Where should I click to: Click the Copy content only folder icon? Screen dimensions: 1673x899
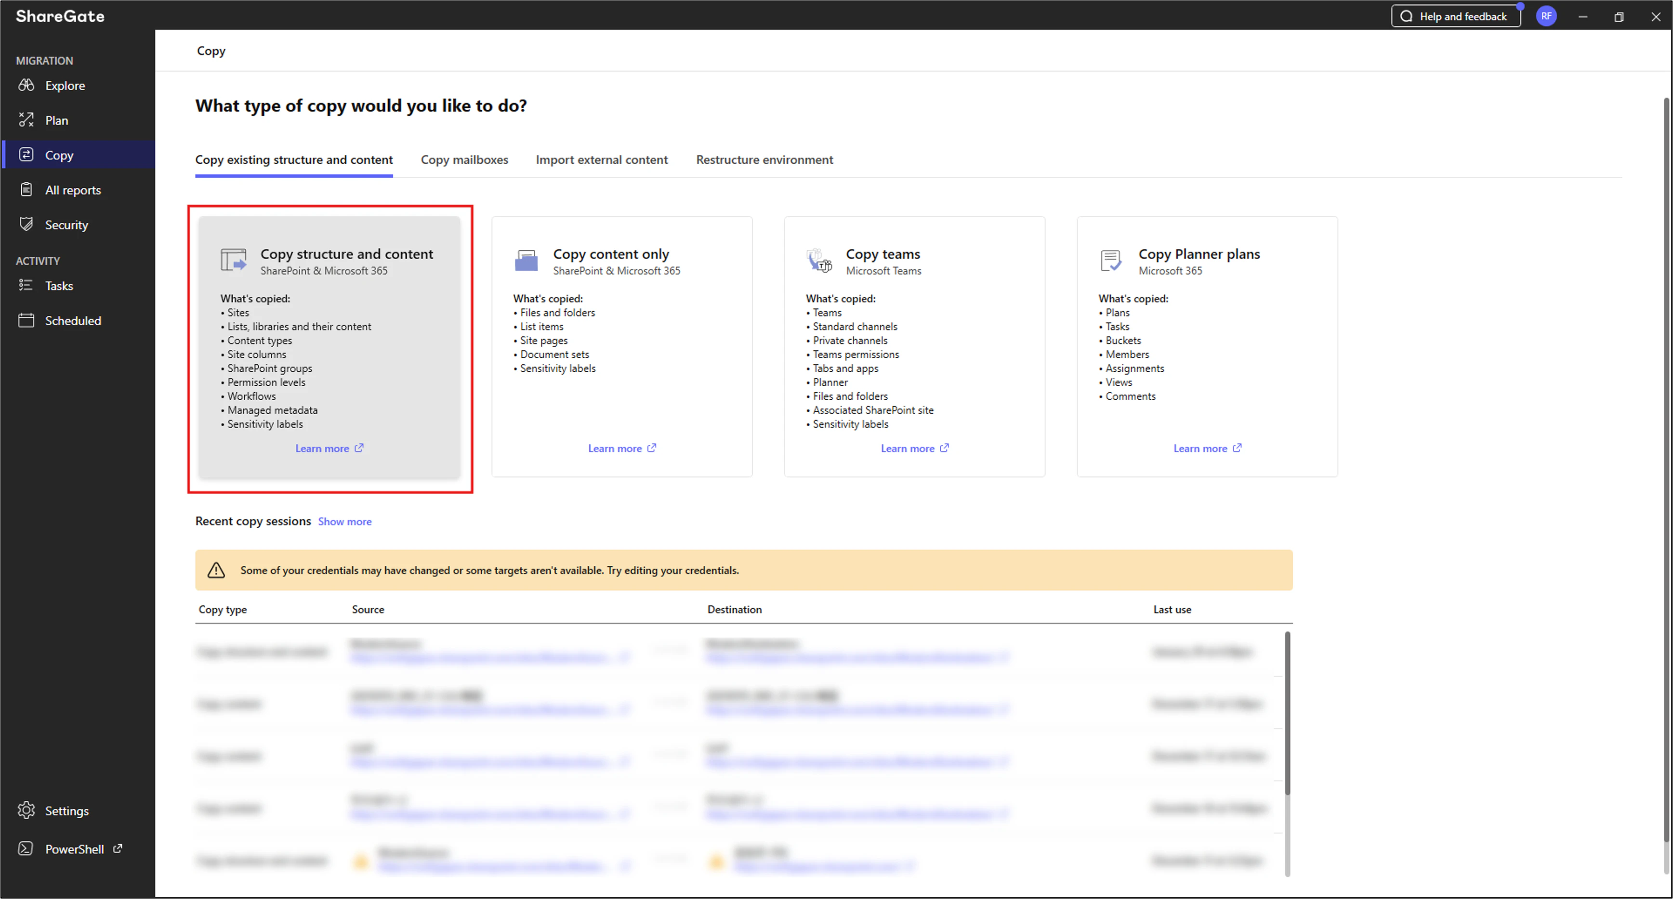[526, 261]
